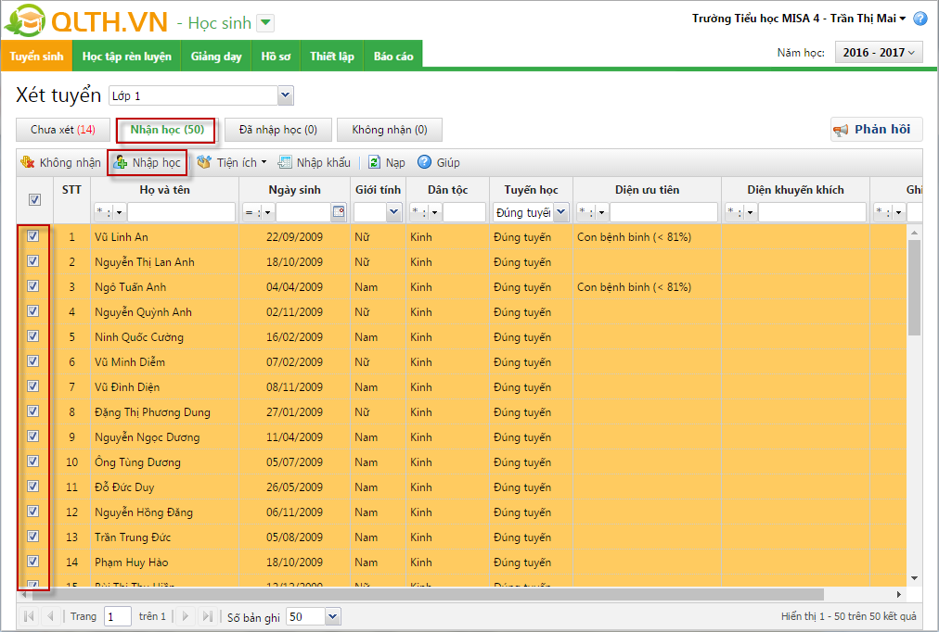Open the Tiện ích utilities menu
The image size is (939, 632).
point(231,162)
